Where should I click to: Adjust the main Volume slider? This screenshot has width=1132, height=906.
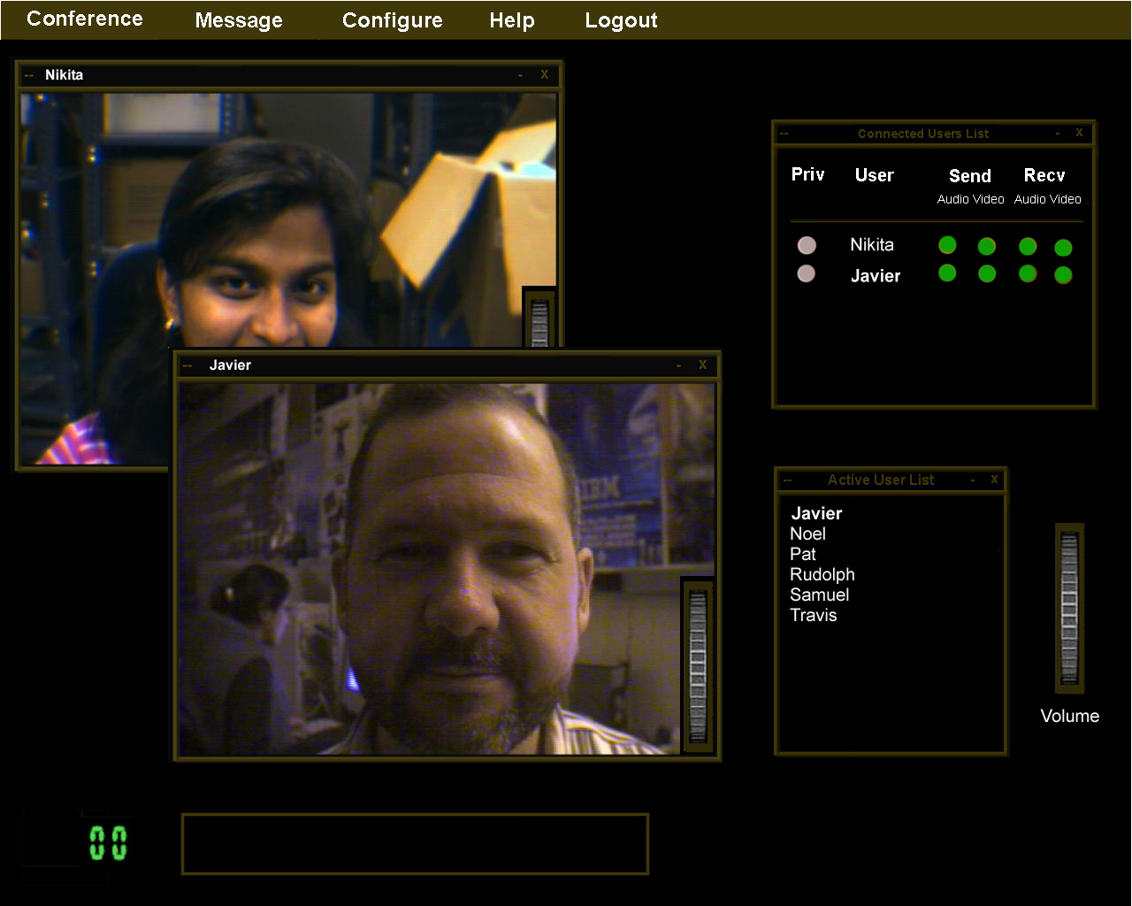(x=1069, y=609)
